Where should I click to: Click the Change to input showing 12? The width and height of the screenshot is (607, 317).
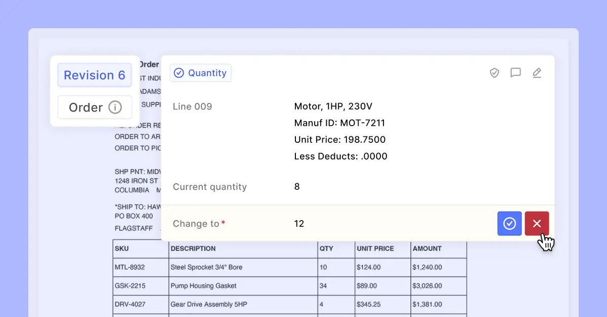[x=299, y=224]
